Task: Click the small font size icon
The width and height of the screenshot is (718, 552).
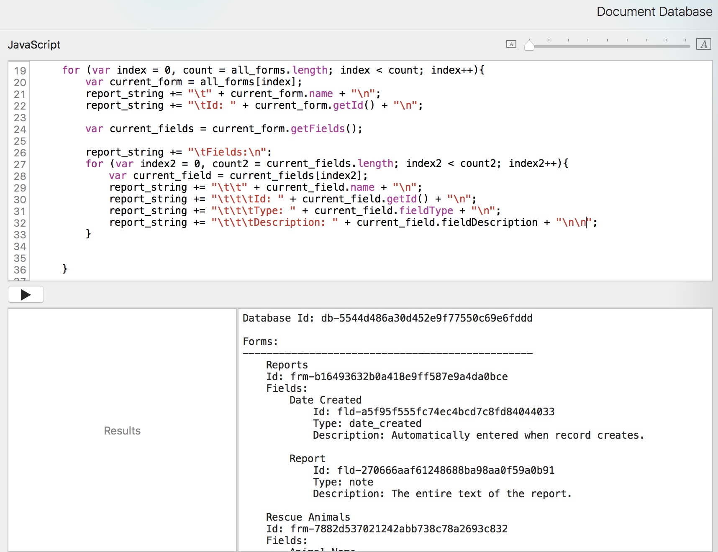Action: coord(511,44)
